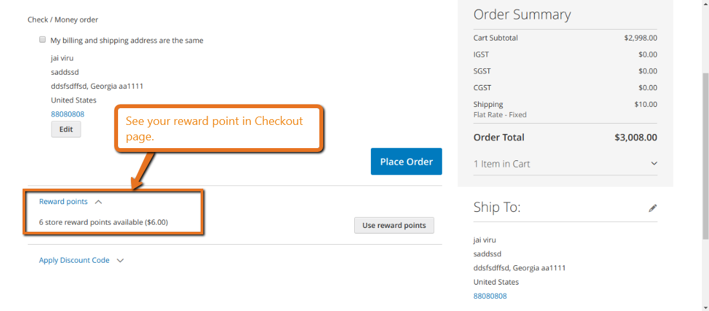
Task: Click the 6 store reward points available text
Action: [104, 223]
